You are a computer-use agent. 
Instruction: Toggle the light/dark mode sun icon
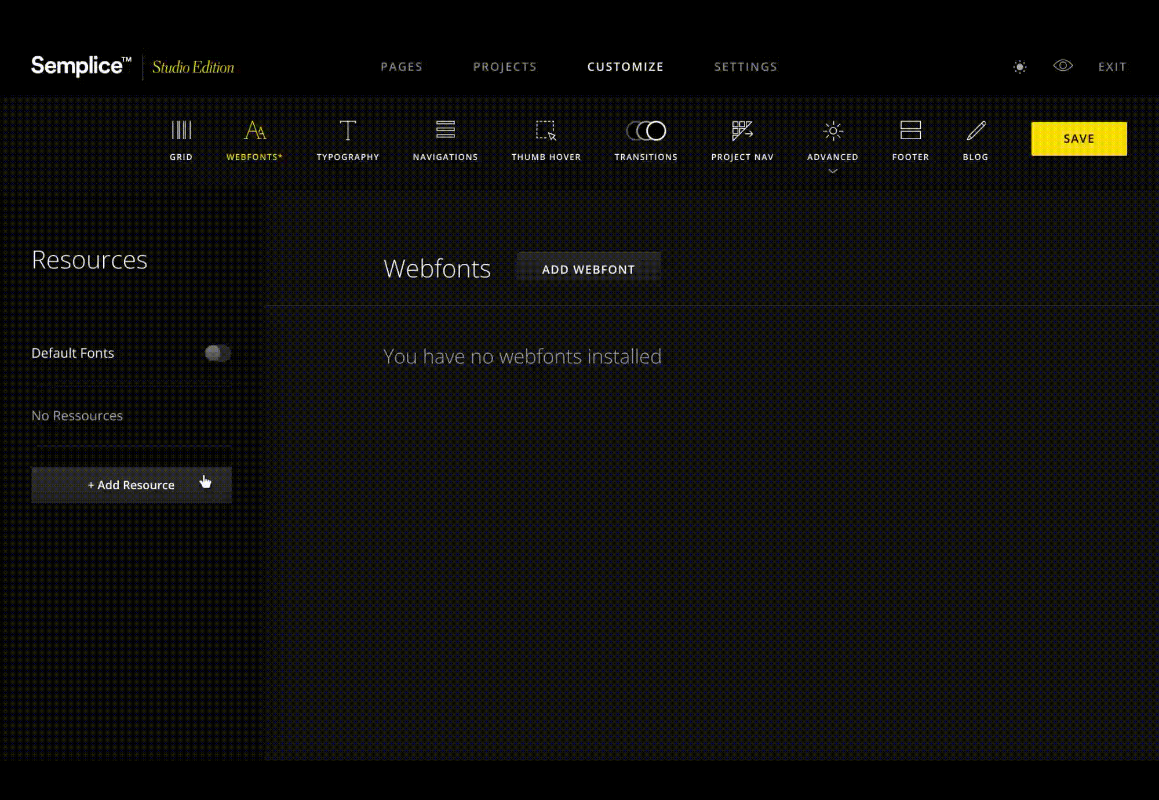point(1020,67)
